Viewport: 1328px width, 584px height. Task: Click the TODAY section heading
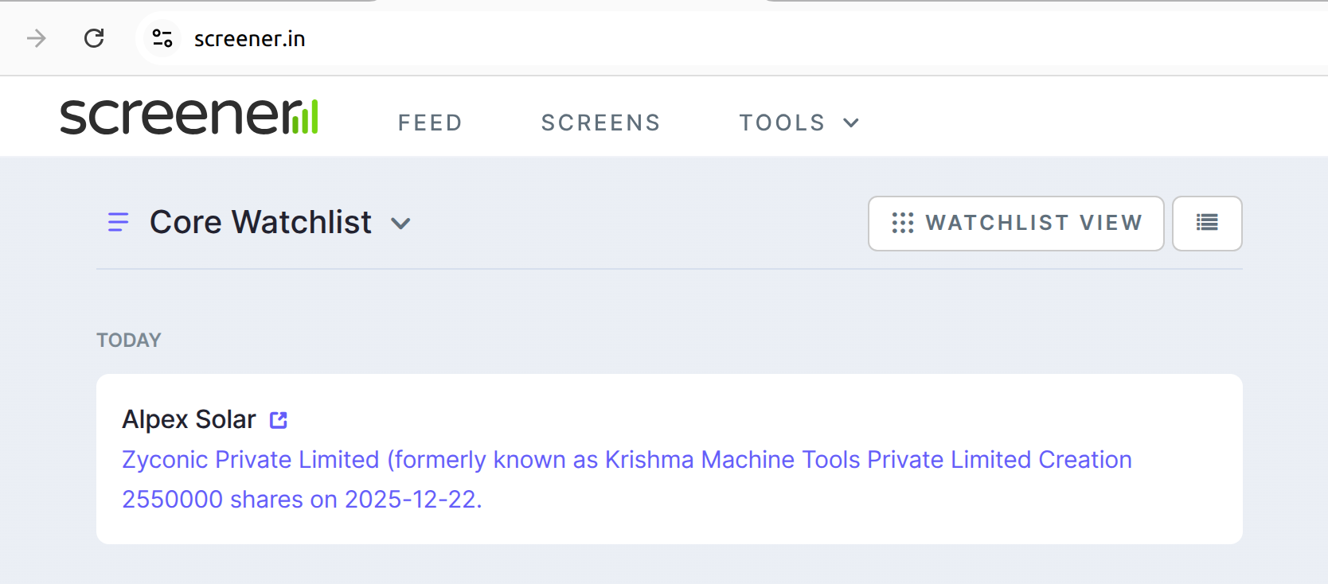(x=129, y=341)
